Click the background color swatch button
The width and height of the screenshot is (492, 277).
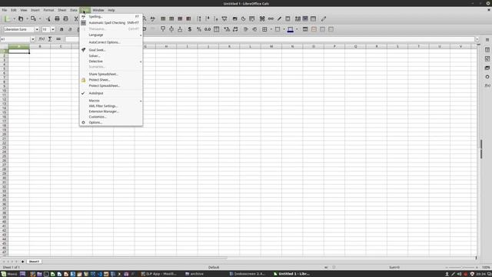coord(291,29)
